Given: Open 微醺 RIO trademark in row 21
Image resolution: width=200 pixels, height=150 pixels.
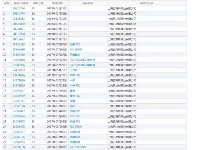Looking at the screenshot, I should 75,111.
